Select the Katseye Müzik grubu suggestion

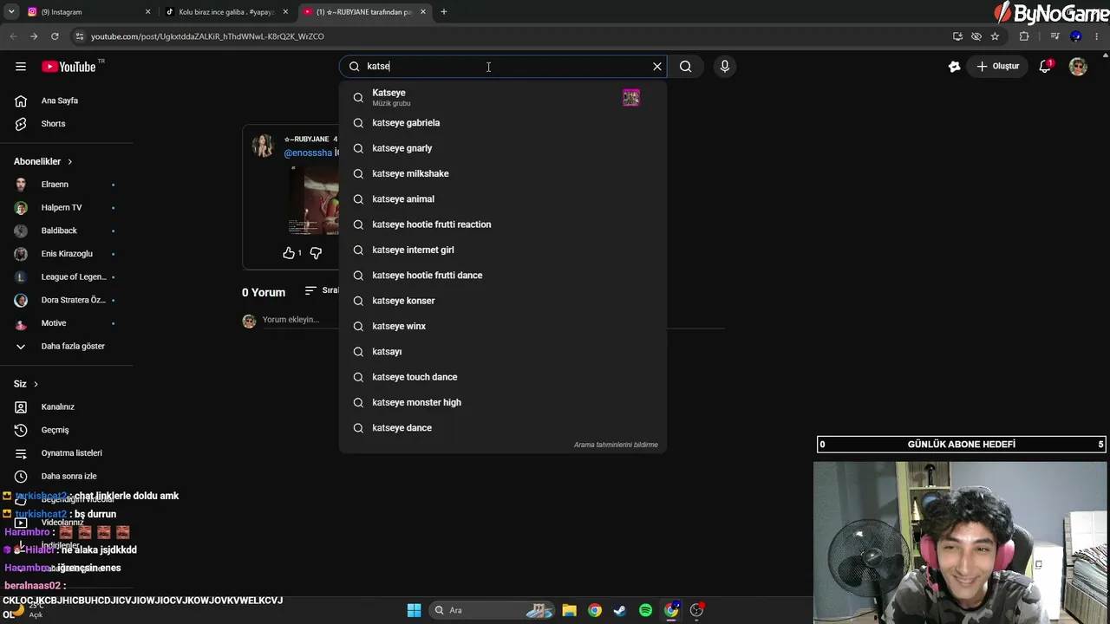pyautogui.click(x=503, y=97)
